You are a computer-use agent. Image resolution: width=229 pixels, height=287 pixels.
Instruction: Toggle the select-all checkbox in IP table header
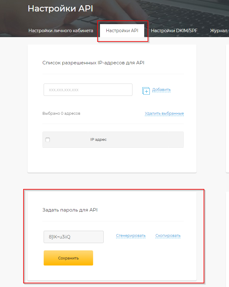coord(48,140)
